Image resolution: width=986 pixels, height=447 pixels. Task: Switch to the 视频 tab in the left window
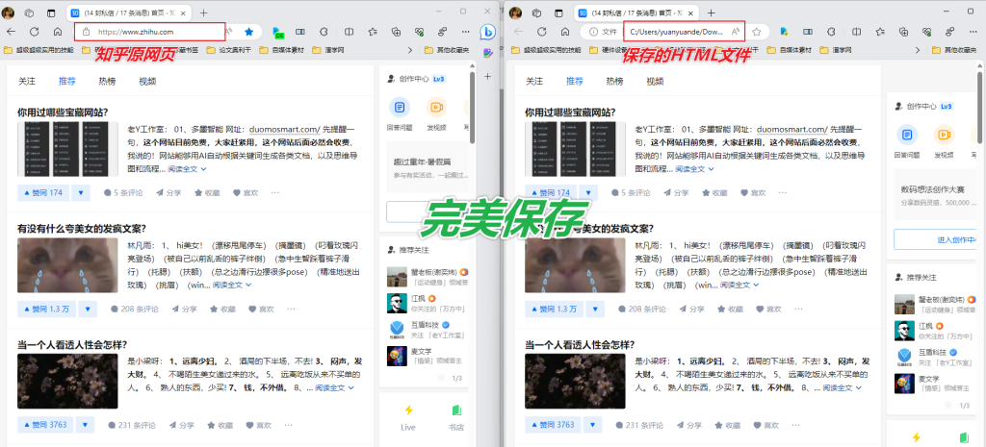point(147,81)
